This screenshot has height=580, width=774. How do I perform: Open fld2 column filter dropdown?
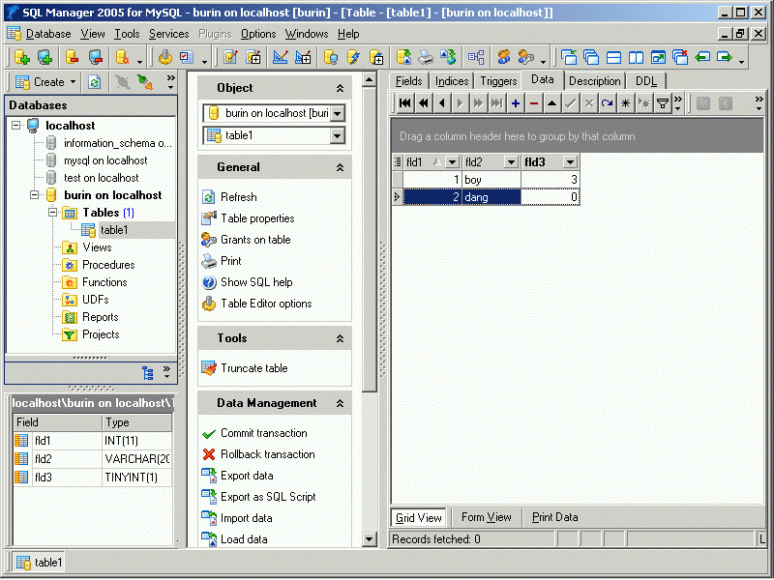511,161
